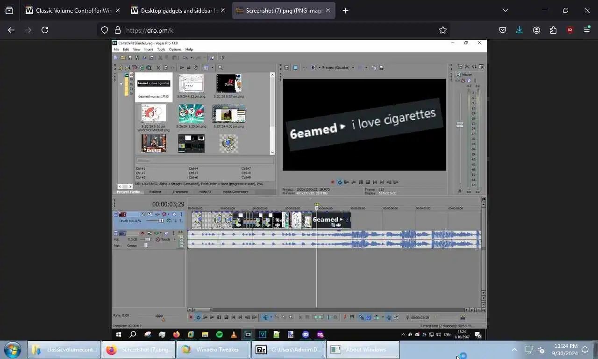The image size is (598, 359).
Task: Click the VLC cone in the screenshot's taskbar
Action: pyautogui.click(x=234, y=334)
